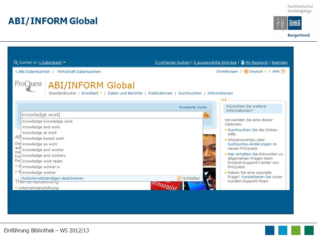Click the 1 Datenbank link

pyautogui.click(x=50, y=62)
